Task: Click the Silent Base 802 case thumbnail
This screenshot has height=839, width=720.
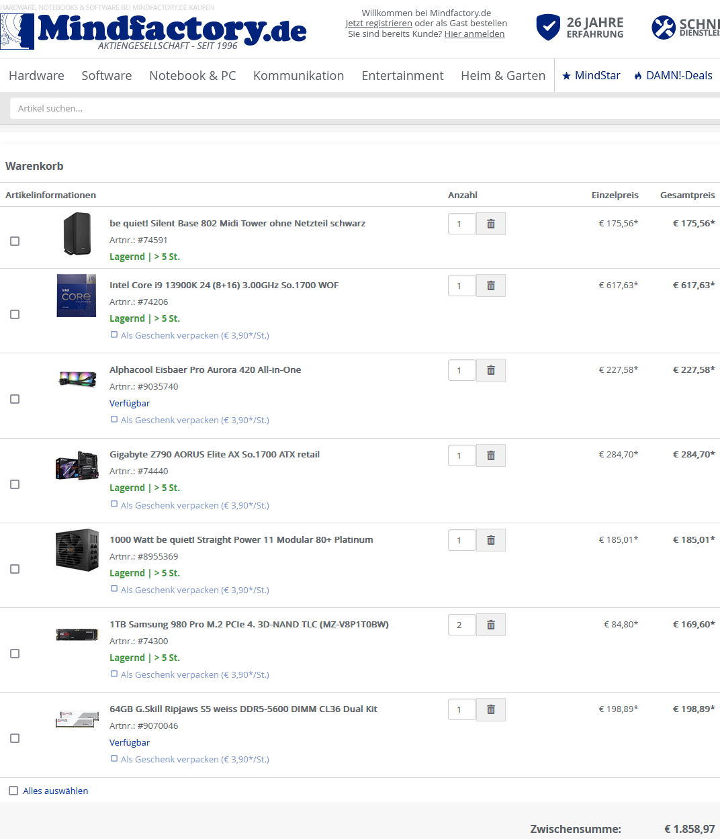Action: (x=77, y=234)
